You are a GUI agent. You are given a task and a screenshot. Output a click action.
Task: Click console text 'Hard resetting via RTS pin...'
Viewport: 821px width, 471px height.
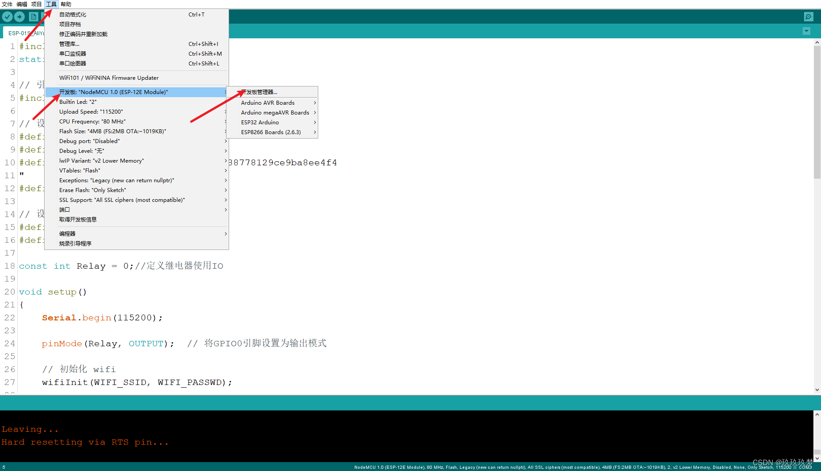[85, 442]
